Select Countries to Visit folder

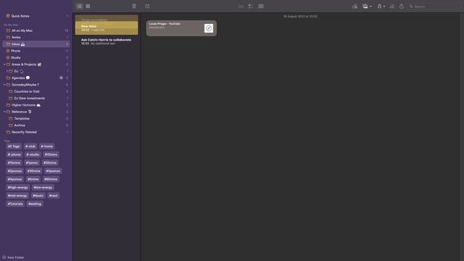pos(36,91)
